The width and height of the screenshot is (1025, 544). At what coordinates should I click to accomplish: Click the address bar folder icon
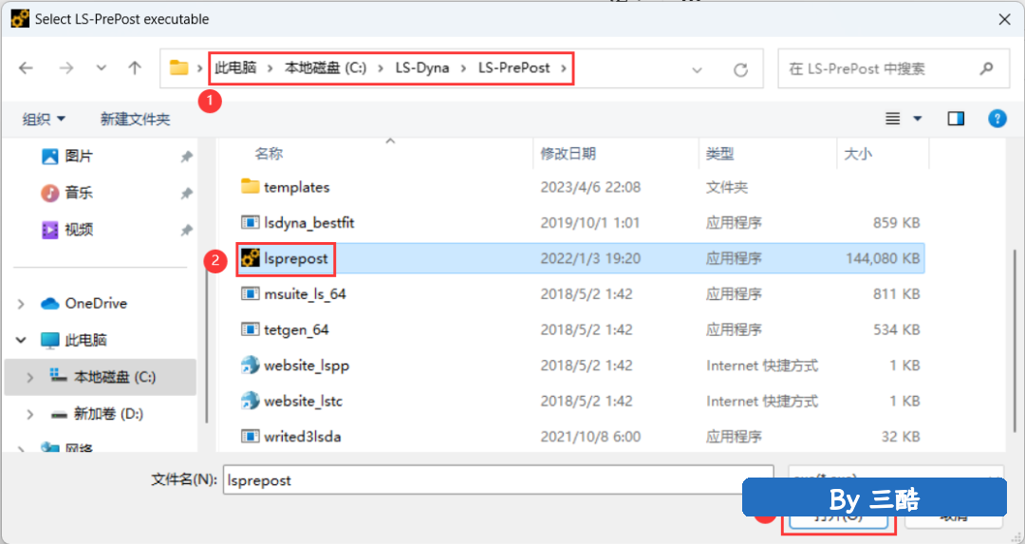(178, 67)
